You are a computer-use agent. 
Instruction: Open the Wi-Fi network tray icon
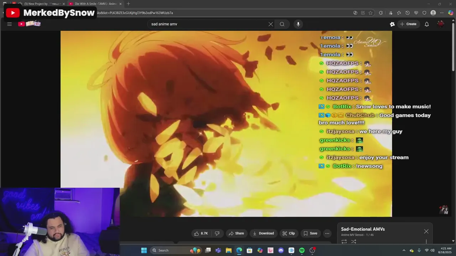click(427, 250)
